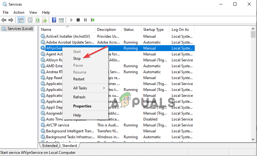Sort by the Description column header
This screenshot has width=257, height=156.
click(108, 30)
